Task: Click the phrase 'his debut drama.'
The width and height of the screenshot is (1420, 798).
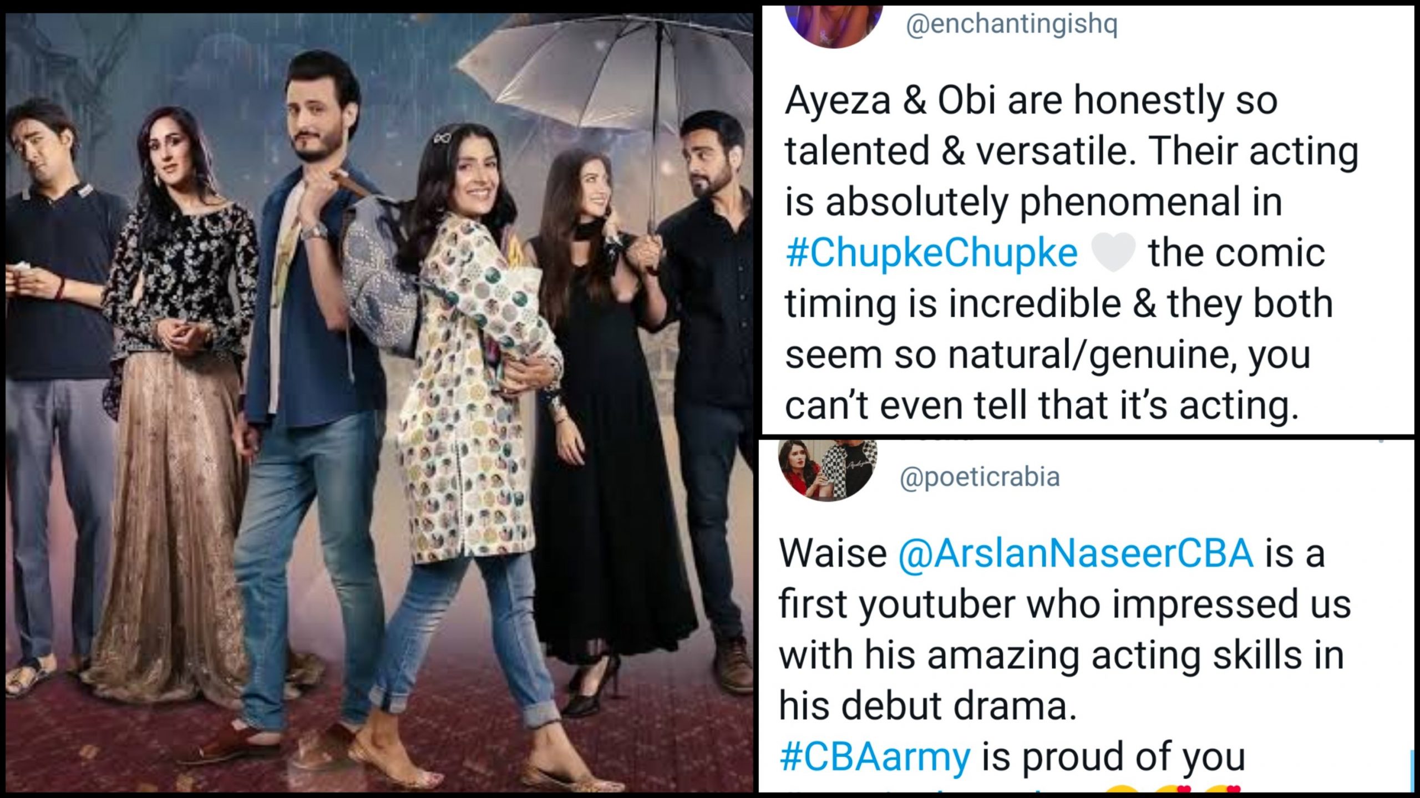Action: [927, 706]
